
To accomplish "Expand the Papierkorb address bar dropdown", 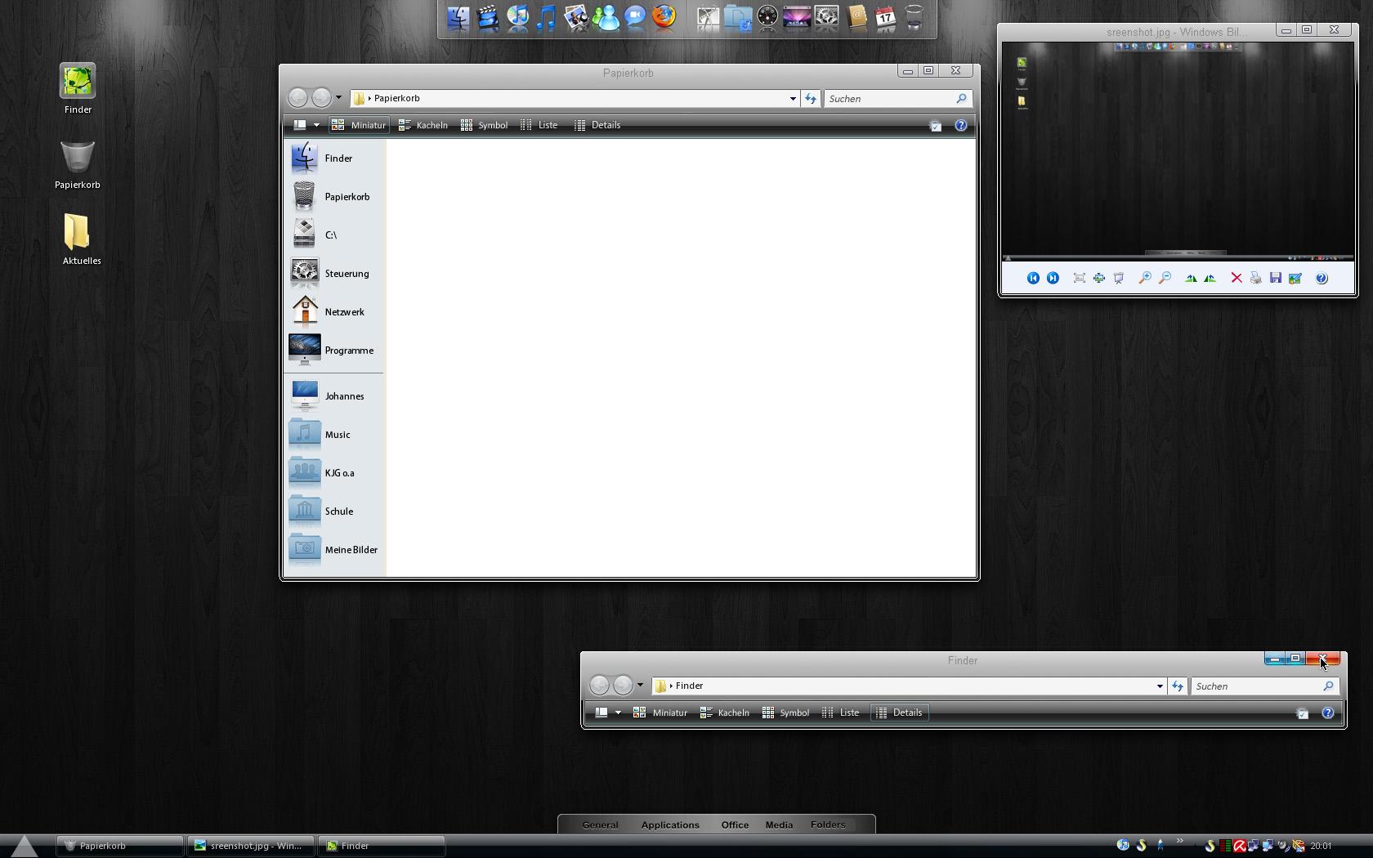I will click(793, 99).
